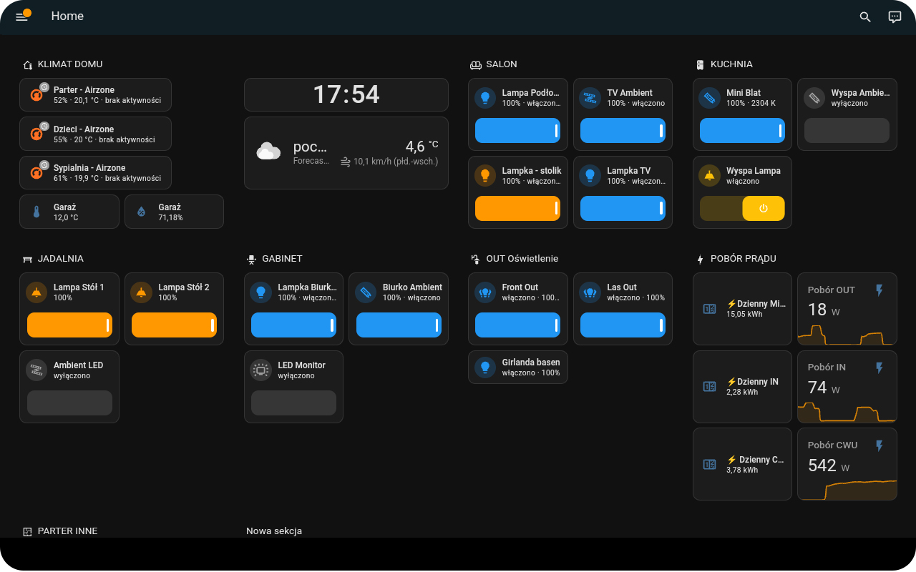Turn on the Wyspa Ambient light bar
Screen dimensions: 916x572
click(x=847, y=131)
